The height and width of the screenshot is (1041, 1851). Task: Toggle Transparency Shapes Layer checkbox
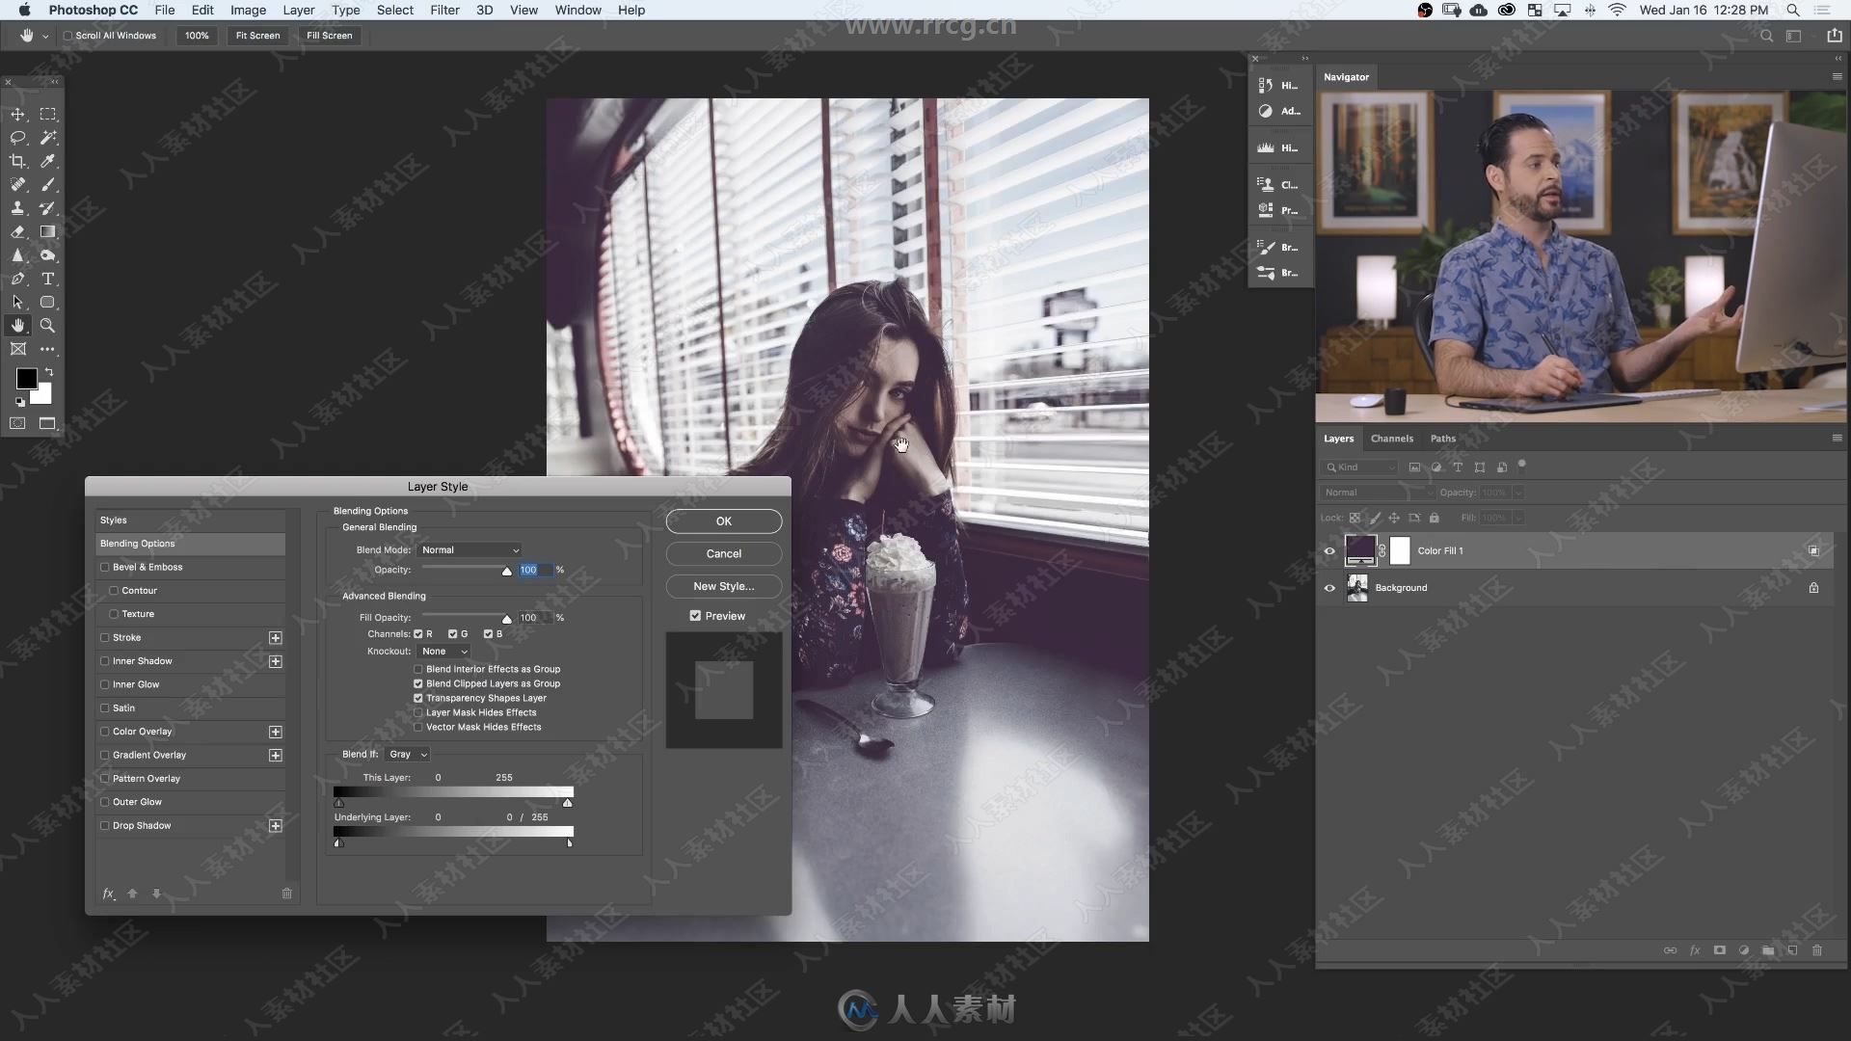[419, 698]
